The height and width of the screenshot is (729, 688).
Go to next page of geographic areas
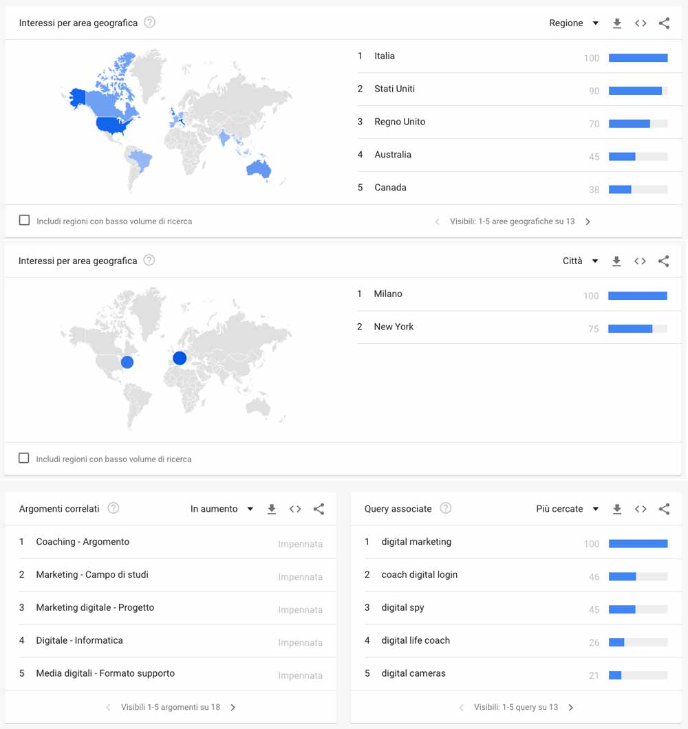588,221
